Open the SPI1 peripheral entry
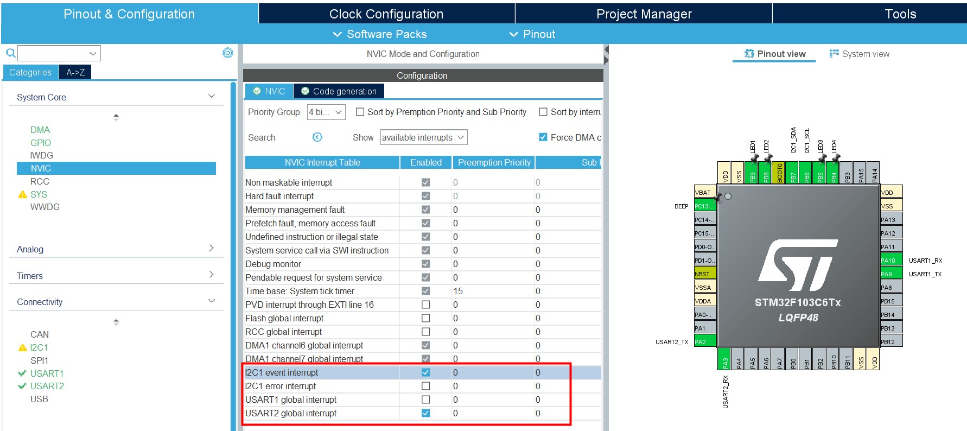Viewport: 967px width, 431px height. pyautogui.click(x=39, y=360)
